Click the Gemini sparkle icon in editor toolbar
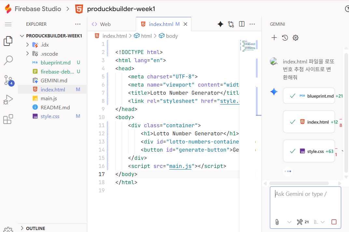The width and height of the screenshot is (349, 232). pyautogui.click(x=220, y=24)
